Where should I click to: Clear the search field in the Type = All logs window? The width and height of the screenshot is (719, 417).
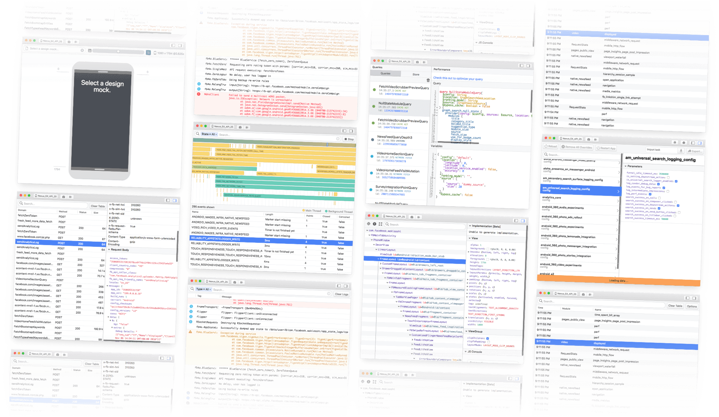pyautogui.click(x=329, y=294)
